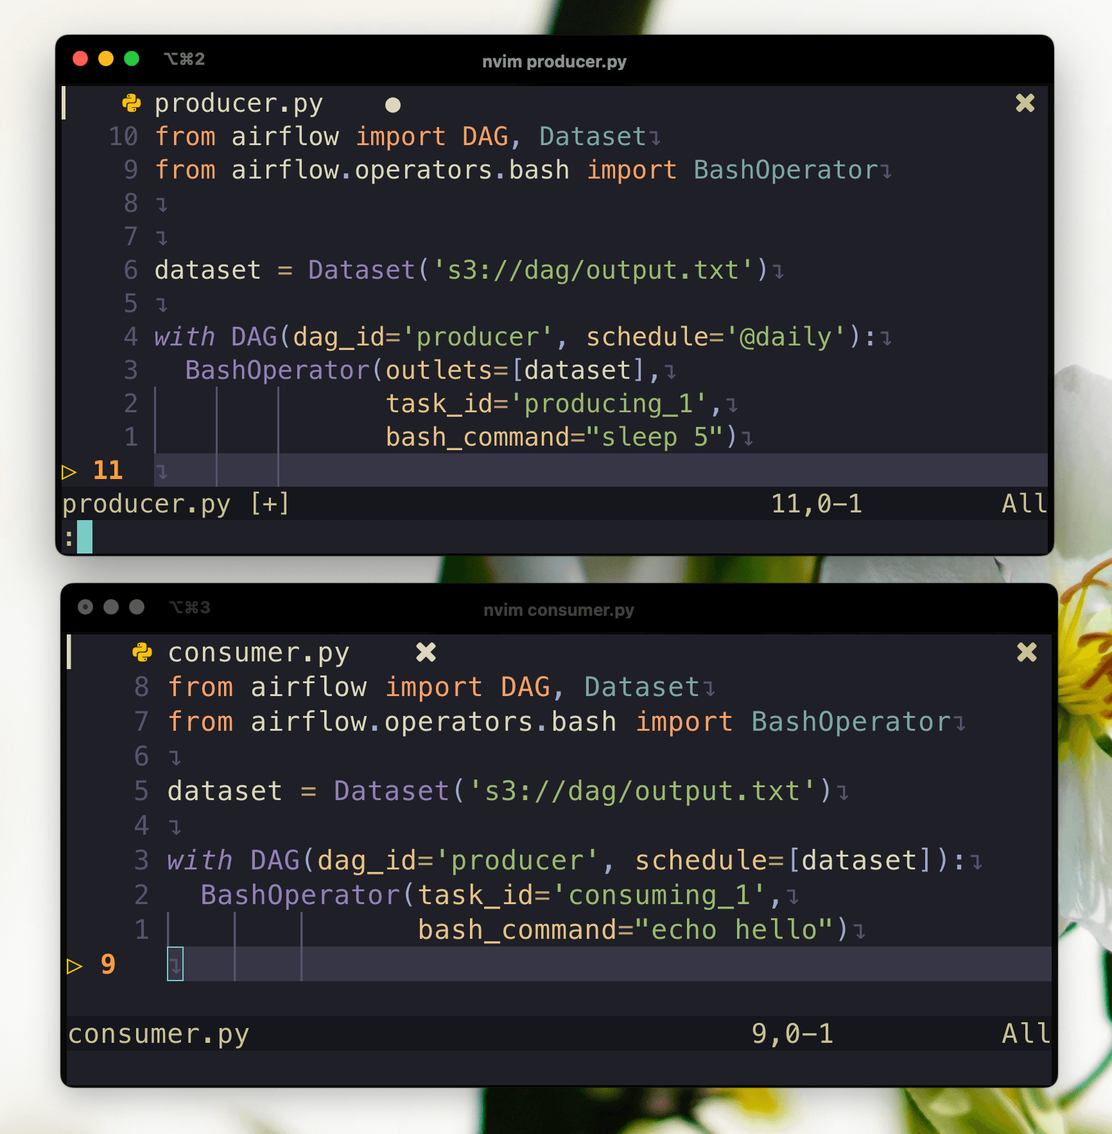Click the 's3://dag/output.txt' string in consumer.py
Screen dimensions: 1112x1134
pos(643,792)
